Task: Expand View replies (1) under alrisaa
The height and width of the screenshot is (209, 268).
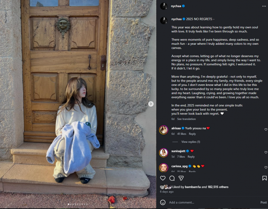Action: 191,142
